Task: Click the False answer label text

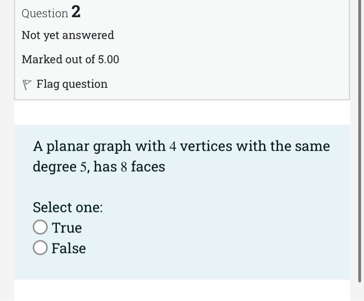Action: (69, 248)
